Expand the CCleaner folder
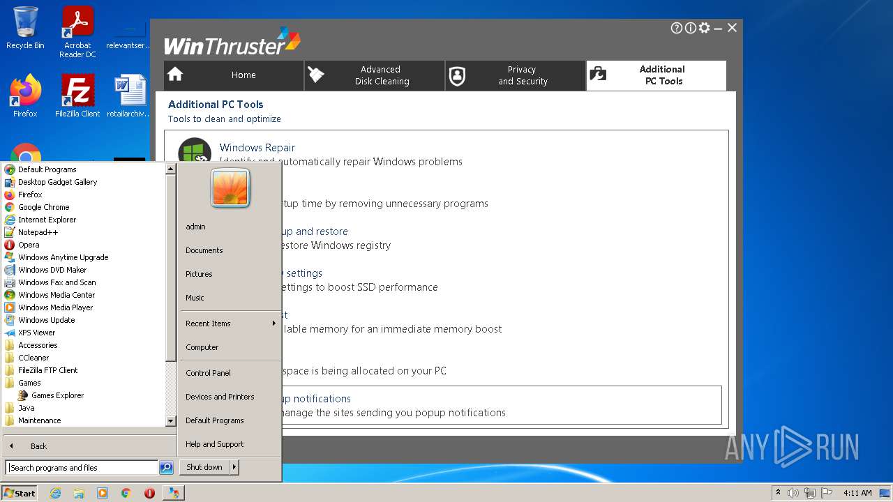Image resolution: width=893 pixels, height=502 pixels. [33, 358]
